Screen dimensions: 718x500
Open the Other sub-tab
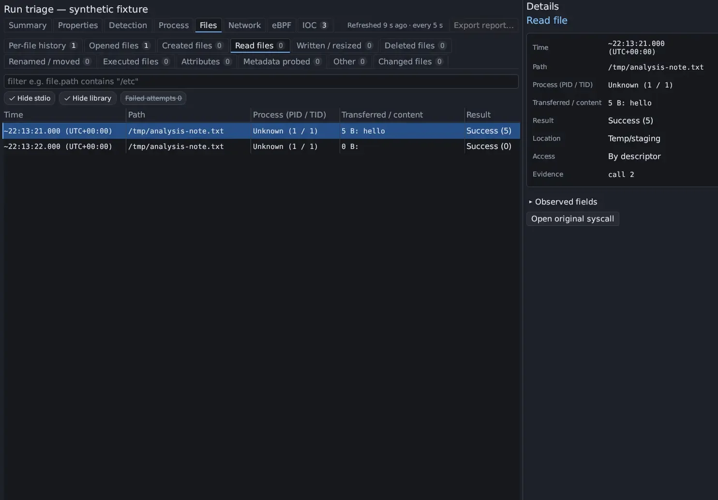[350, 61]
